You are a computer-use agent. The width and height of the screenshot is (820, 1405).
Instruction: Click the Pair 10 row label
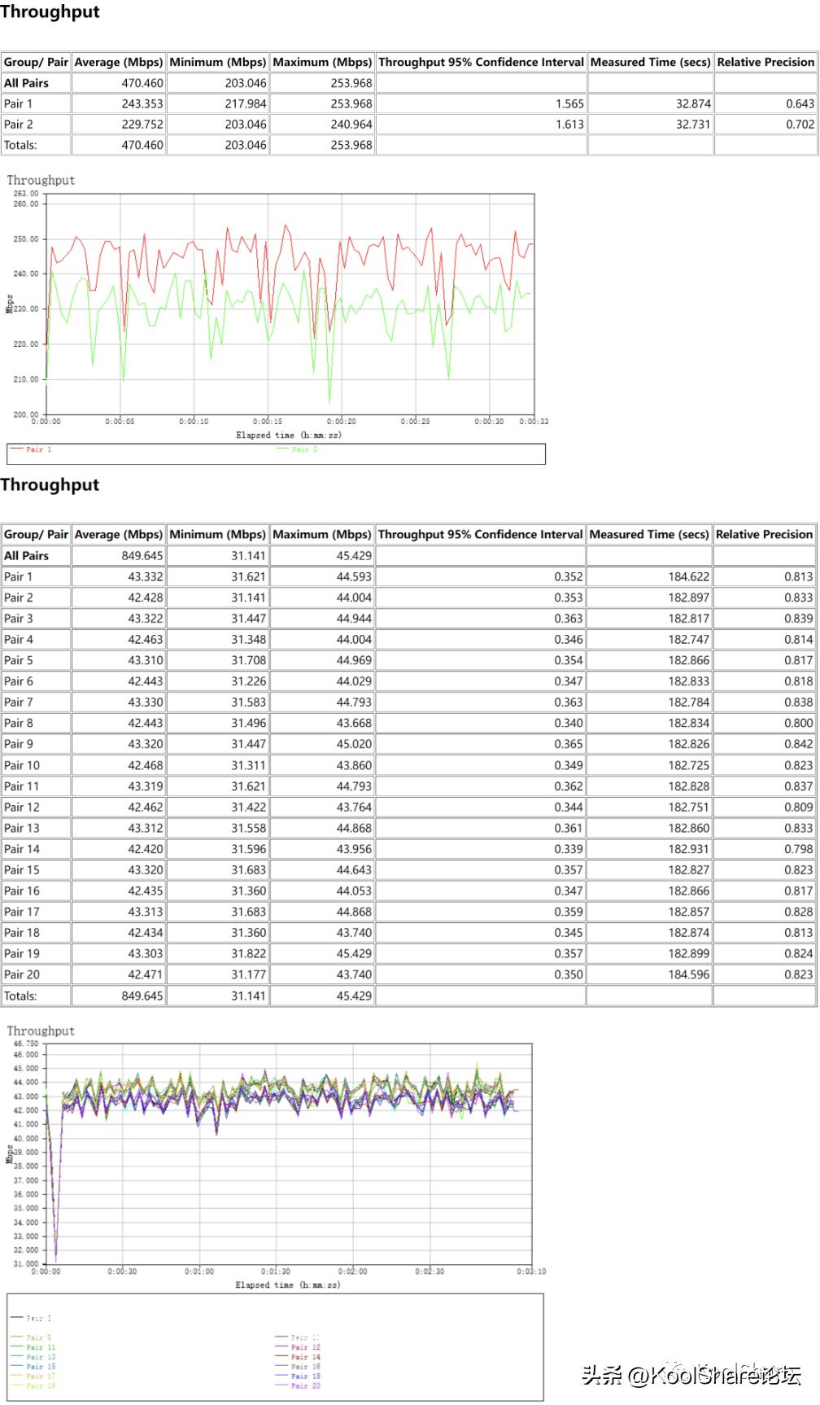click(x=22, y=765)
